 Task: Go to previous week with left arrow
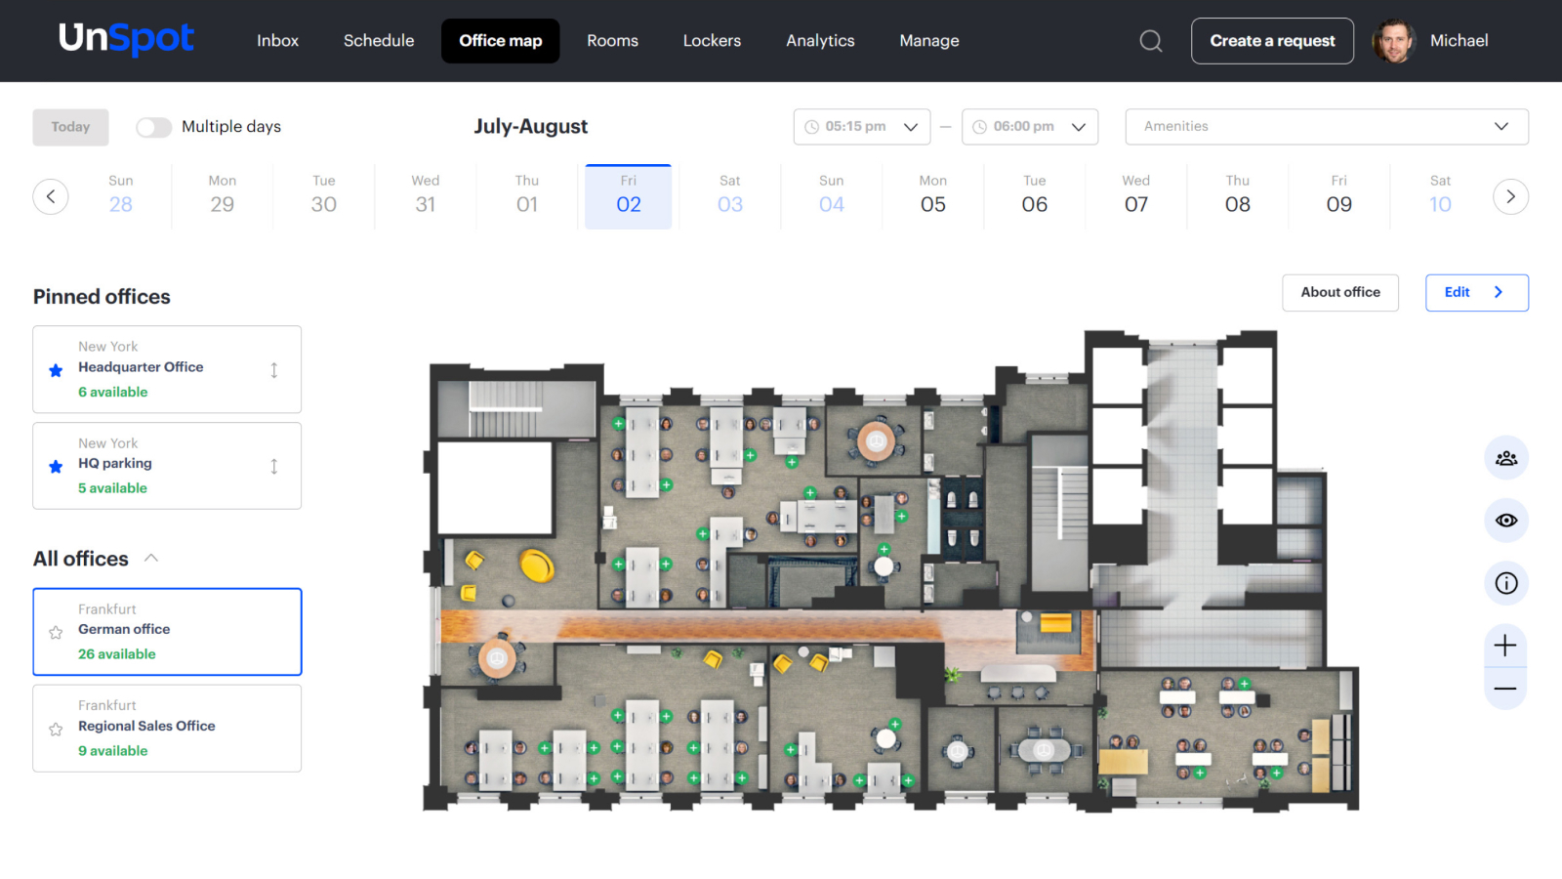pyautogui.click(x=51, y=196)
